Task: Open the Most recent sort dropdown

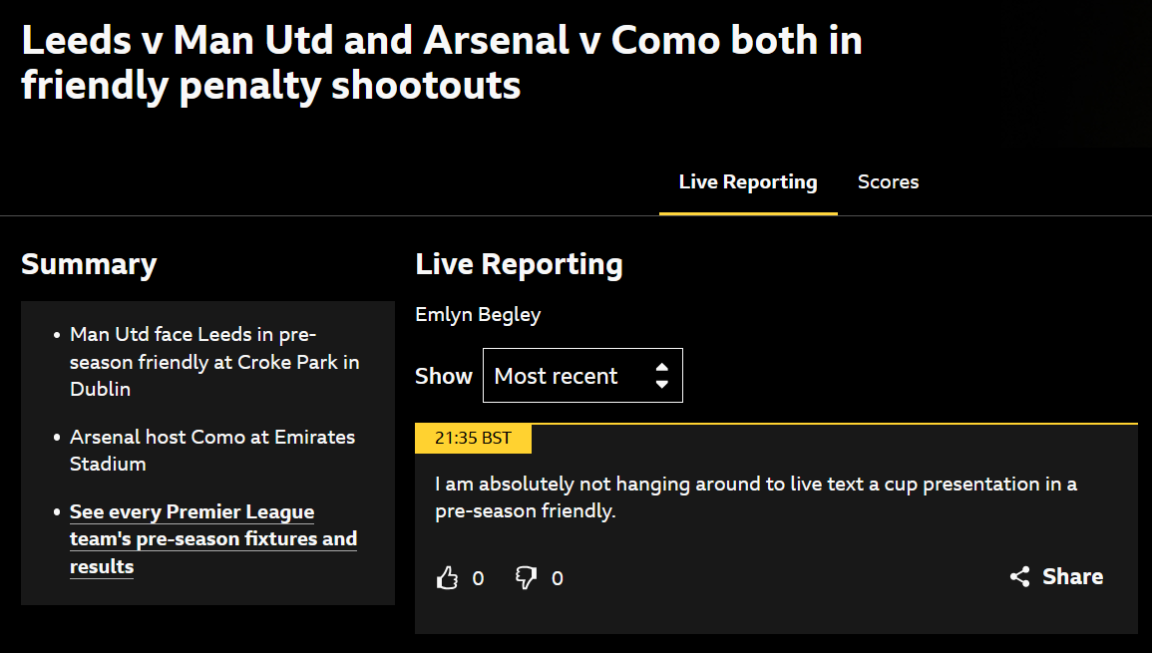Action: [x=582, y=375]
